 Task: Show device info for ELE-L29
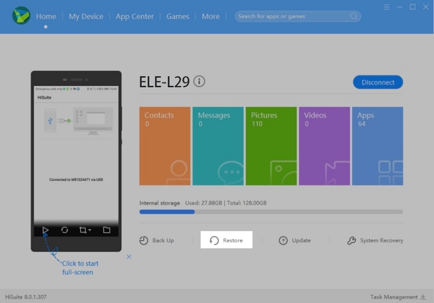click(x=199, y=81)
